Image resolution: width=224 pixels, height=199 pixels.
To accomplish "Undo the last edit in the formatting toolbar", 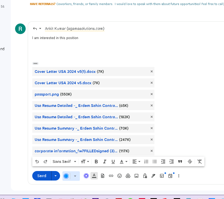I will 37,162.
